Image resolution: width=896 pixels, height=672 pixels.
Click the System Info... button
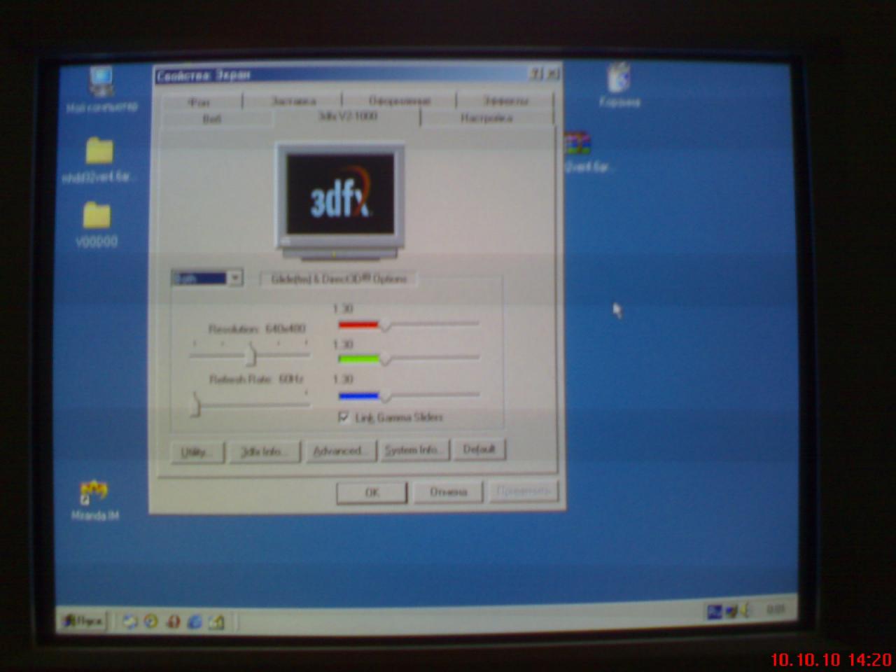pyautogui.click(x=414, y=450)
